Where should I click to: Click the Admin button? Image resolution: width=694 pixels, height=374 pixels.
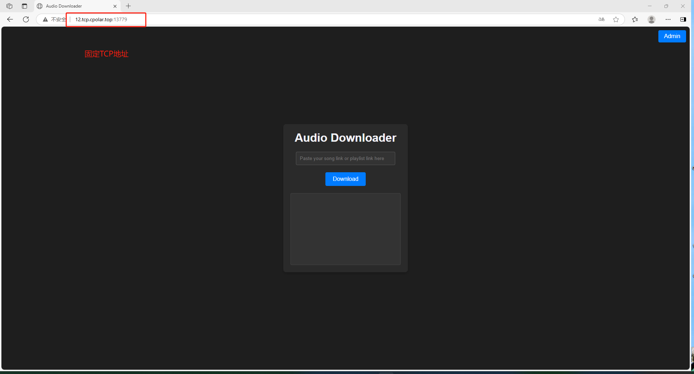click(x=672, y=36)
